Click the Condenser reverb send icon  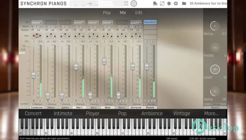33,30
